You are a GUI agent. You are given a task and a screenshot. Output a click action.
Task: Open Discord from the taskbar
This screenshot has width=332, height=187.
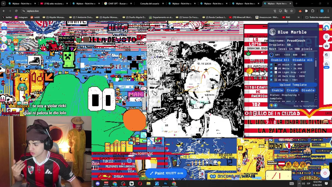tap(98, 184)
